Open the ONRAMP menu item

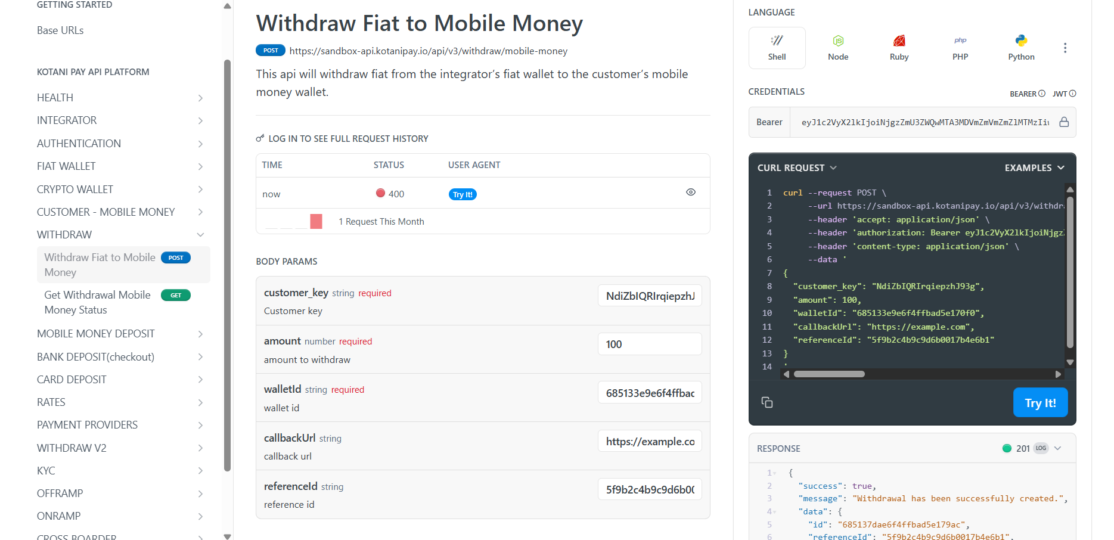click(120, 516)
